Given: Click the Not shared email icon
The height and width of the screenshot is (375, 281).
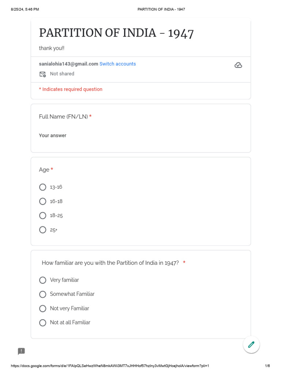Looking at the screenshot, I should click(x=43, y=74).
